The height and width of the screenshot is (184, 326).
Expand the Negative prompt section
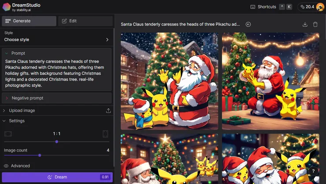point(56,98)
